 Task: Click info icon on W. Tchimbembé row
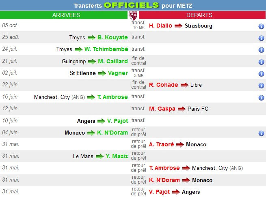tap(261, 50)
